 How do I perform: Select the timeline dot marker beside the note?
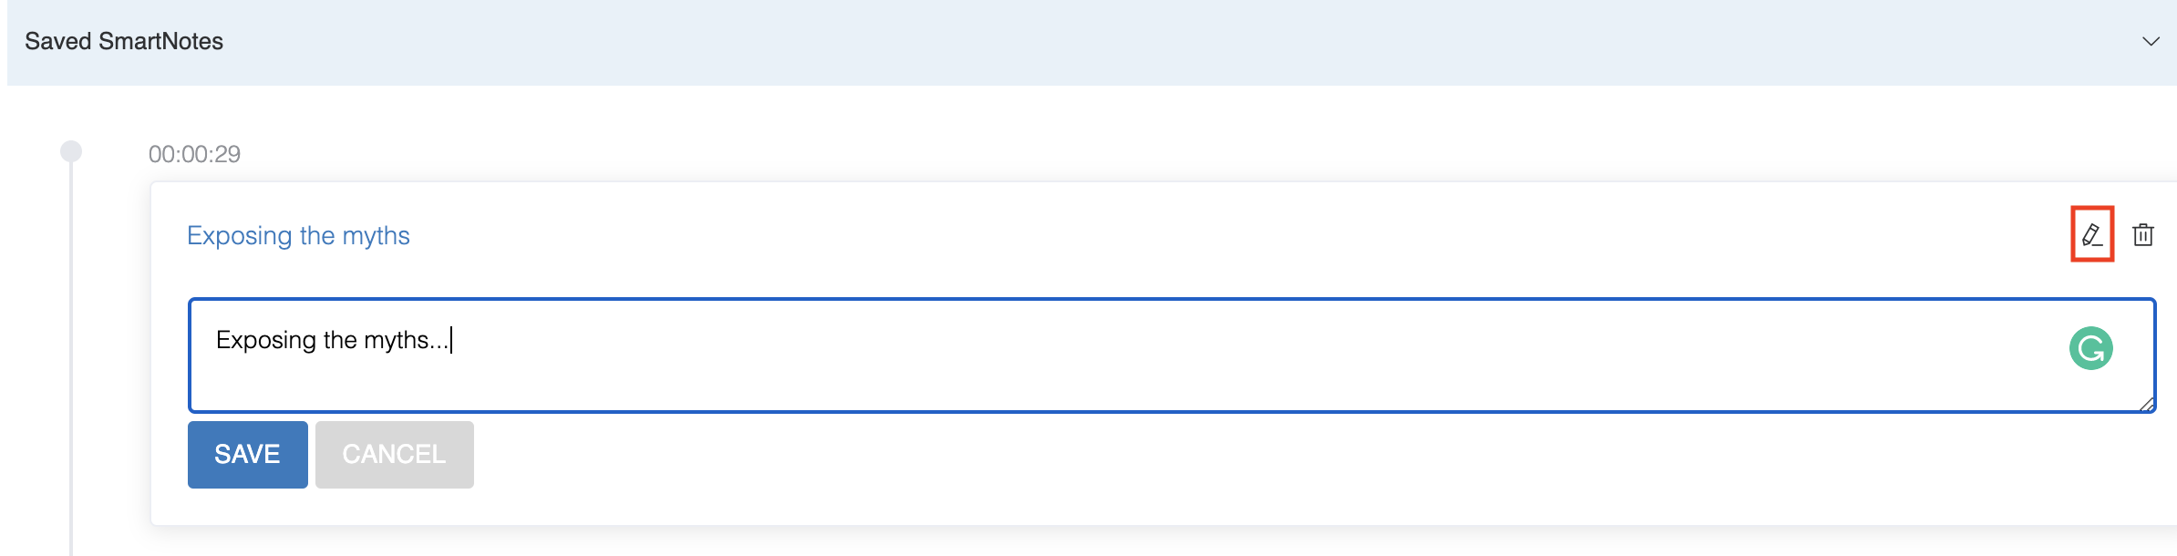click(71, 151)
